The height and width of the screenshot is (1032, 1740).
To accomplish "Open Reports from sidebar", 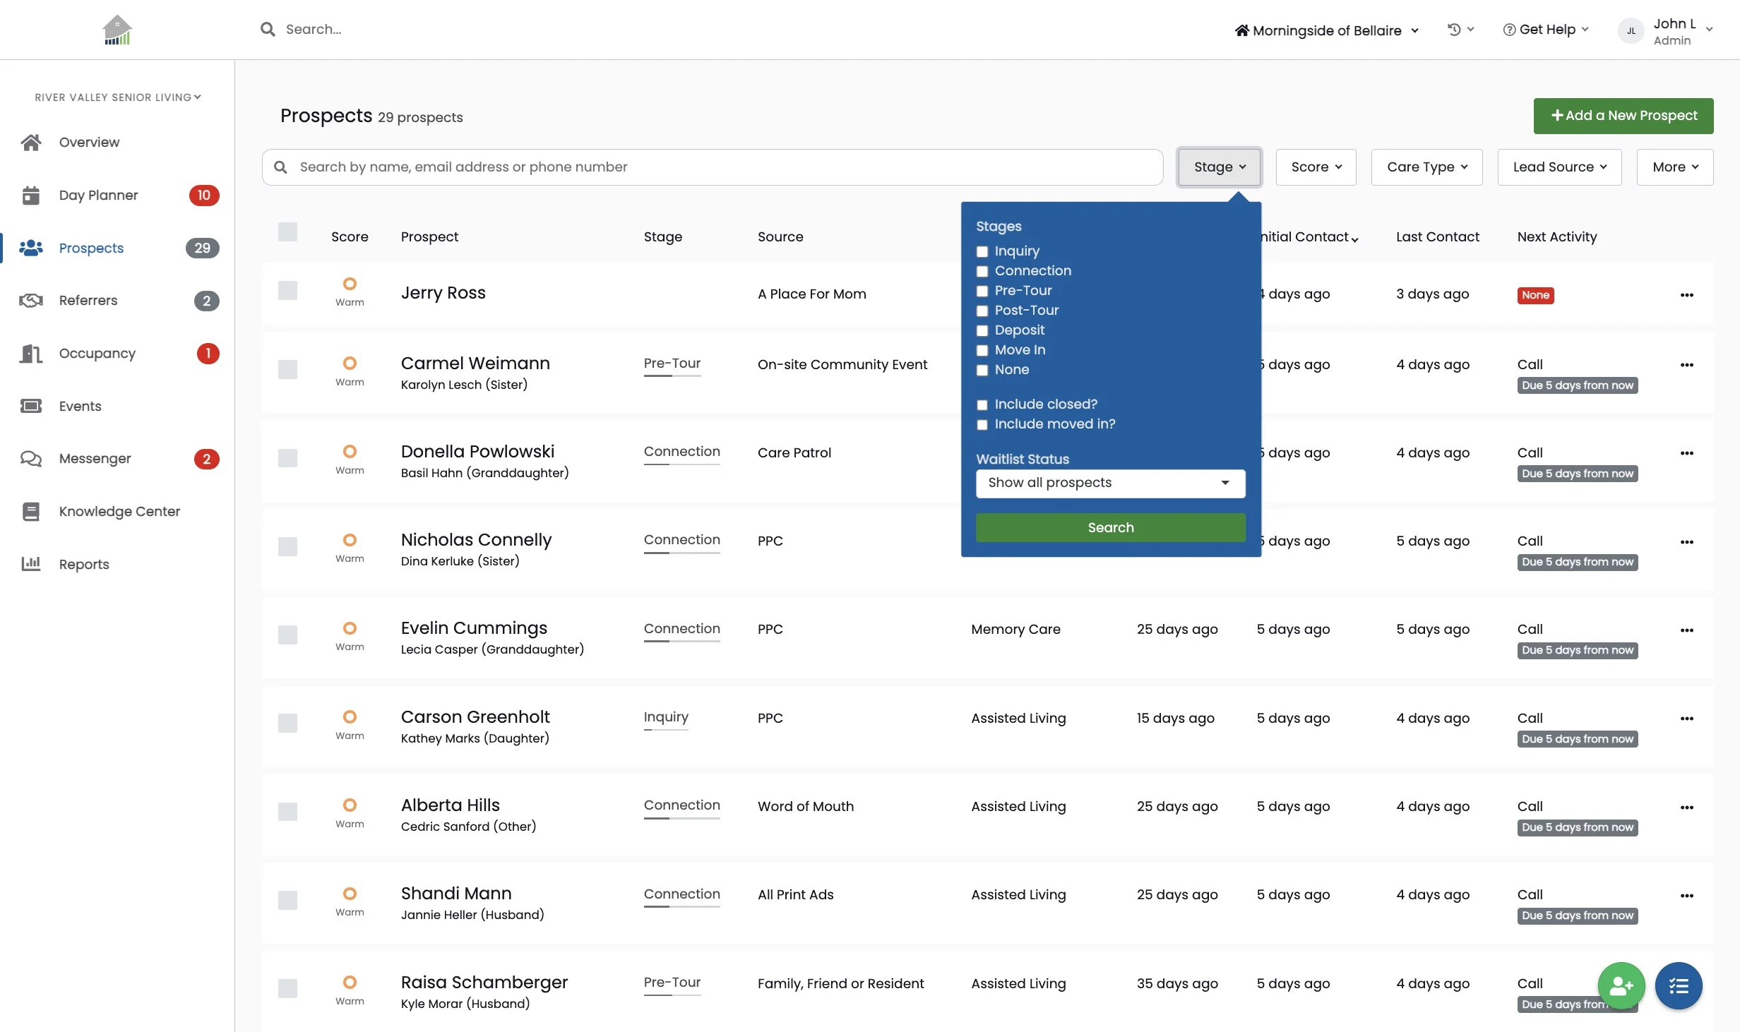I will 84,564.
